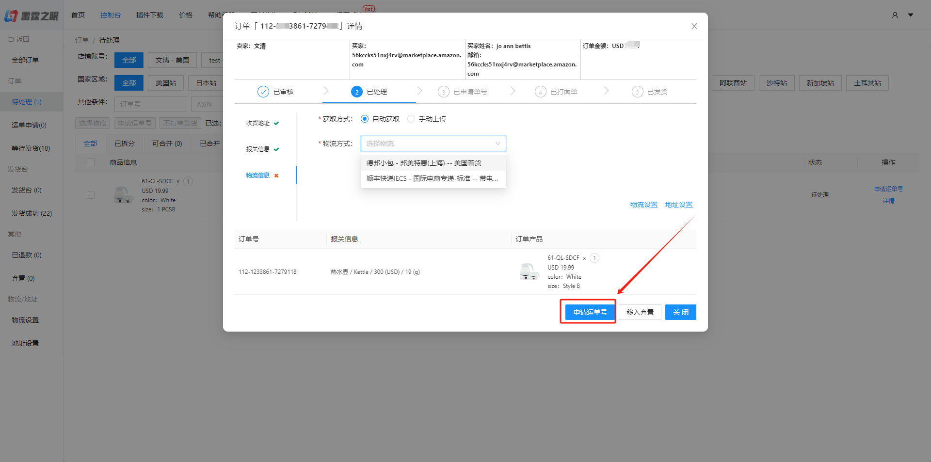The height and width of the screenshot is (462, 931).
Task: Switch to the 可合并 tab
Action: [x=166, y=143]
